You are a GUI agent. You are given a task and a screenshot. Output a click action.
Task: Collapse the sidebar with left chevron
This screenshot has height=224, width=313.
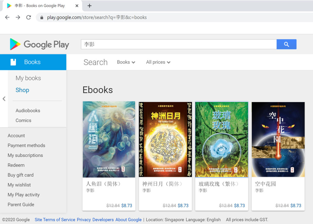(x=4, y=99)
